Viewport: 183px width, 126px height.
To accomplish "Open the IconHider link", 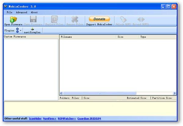I will tap(35, 119).
